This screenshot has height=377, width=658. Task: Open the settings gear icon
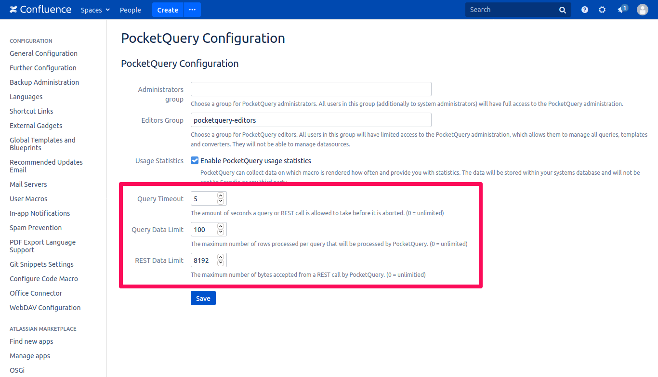(602, 10)
